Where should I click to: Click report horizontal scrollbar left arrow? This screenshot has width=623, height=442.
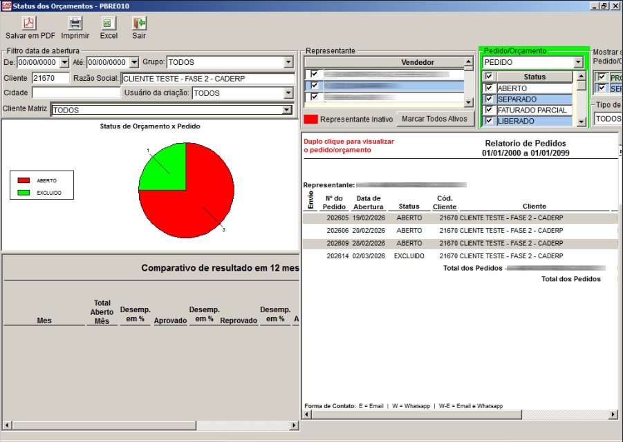pyautogui.click(x=307, y=414)
